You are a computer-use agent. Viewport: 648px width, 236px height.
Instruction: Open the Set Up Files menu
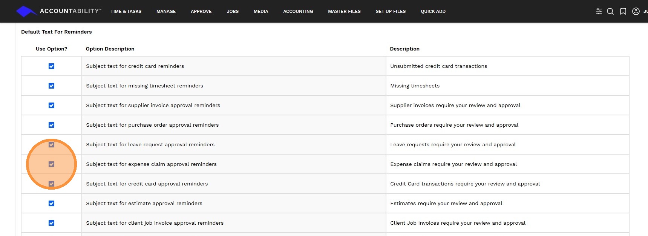391,11
